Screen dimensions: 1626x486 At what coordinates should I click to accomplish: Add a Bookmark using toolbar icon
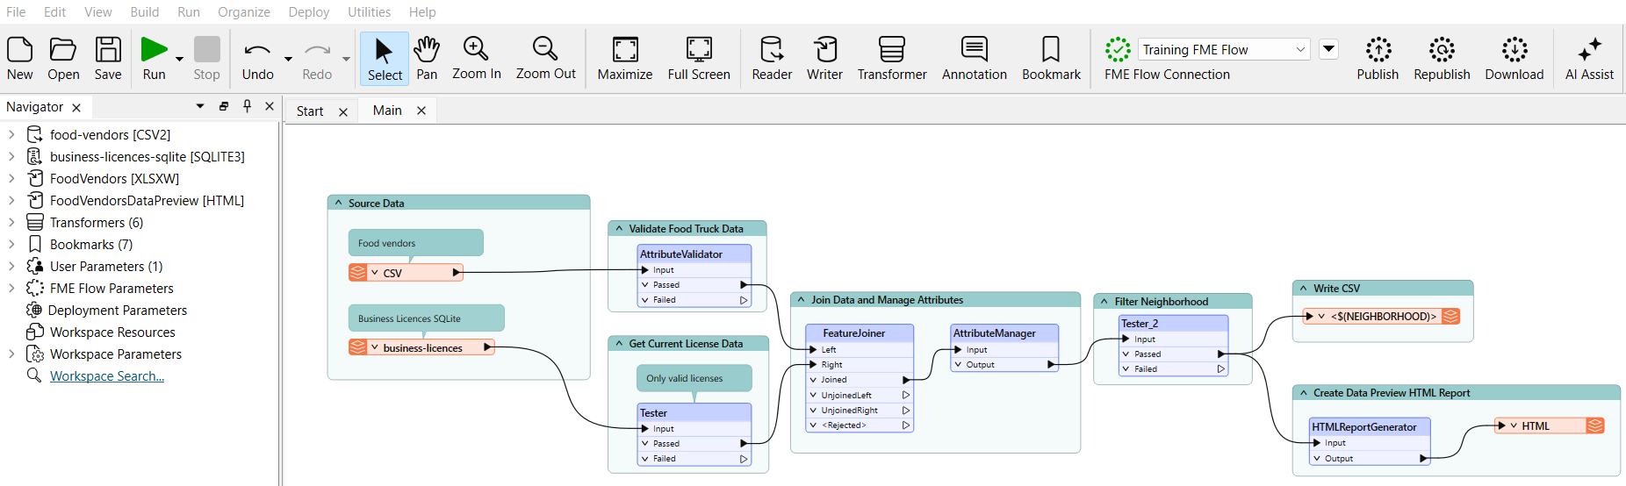1051,58
